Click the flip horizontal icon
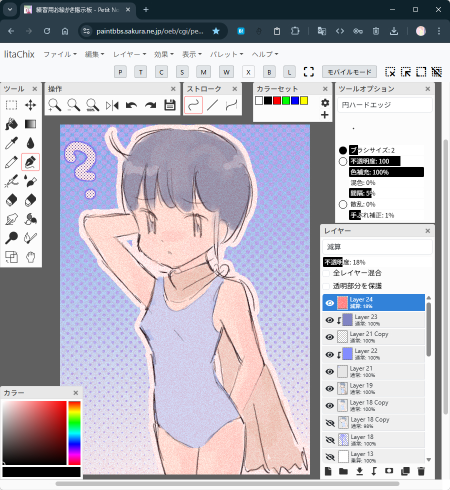The height and width of the screenshot is (490, 450). pos(112,105)
